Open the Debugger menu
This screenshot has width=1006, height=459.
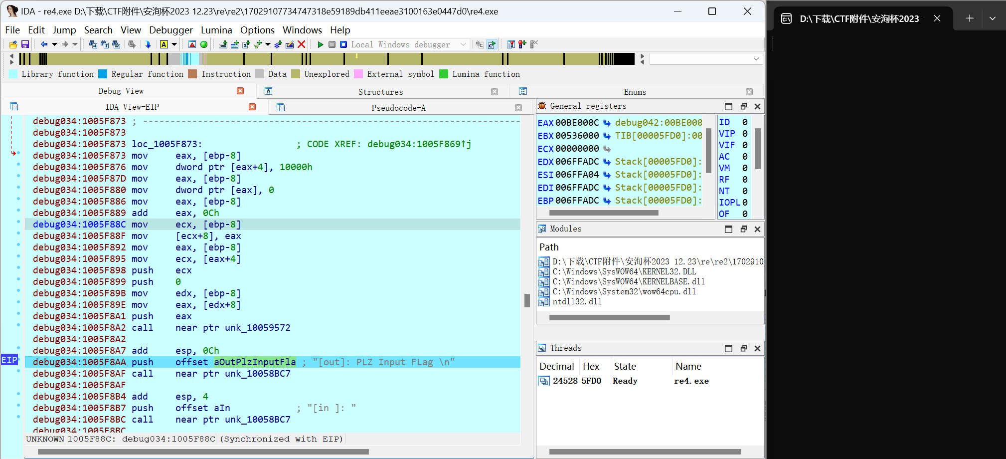click(171, 30)
